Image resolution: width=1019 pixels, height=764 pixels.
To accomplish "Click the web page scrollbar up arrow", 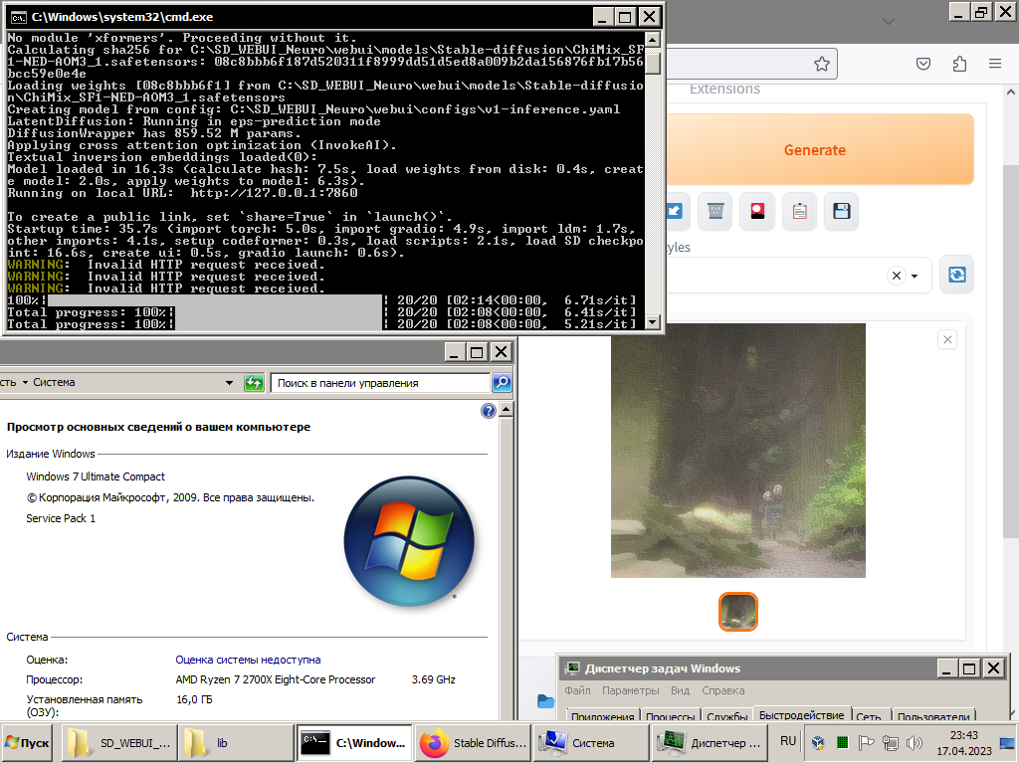I will click(x=1011, y=93).
